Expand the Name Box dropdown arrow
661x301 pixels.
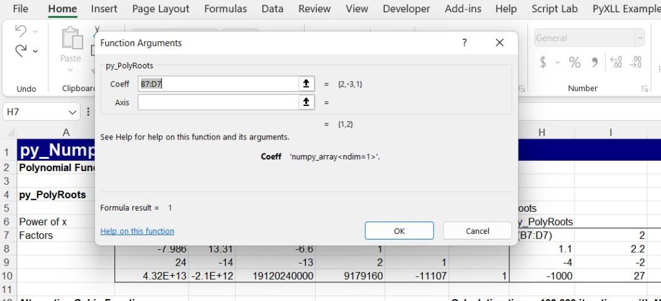72,112
